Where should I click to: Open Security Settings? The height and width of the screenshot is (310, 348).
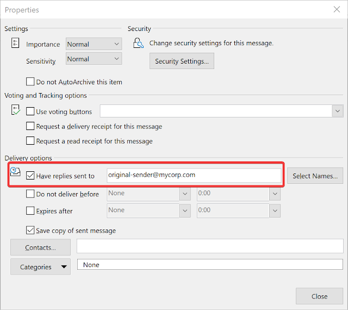tap(182, 61)
